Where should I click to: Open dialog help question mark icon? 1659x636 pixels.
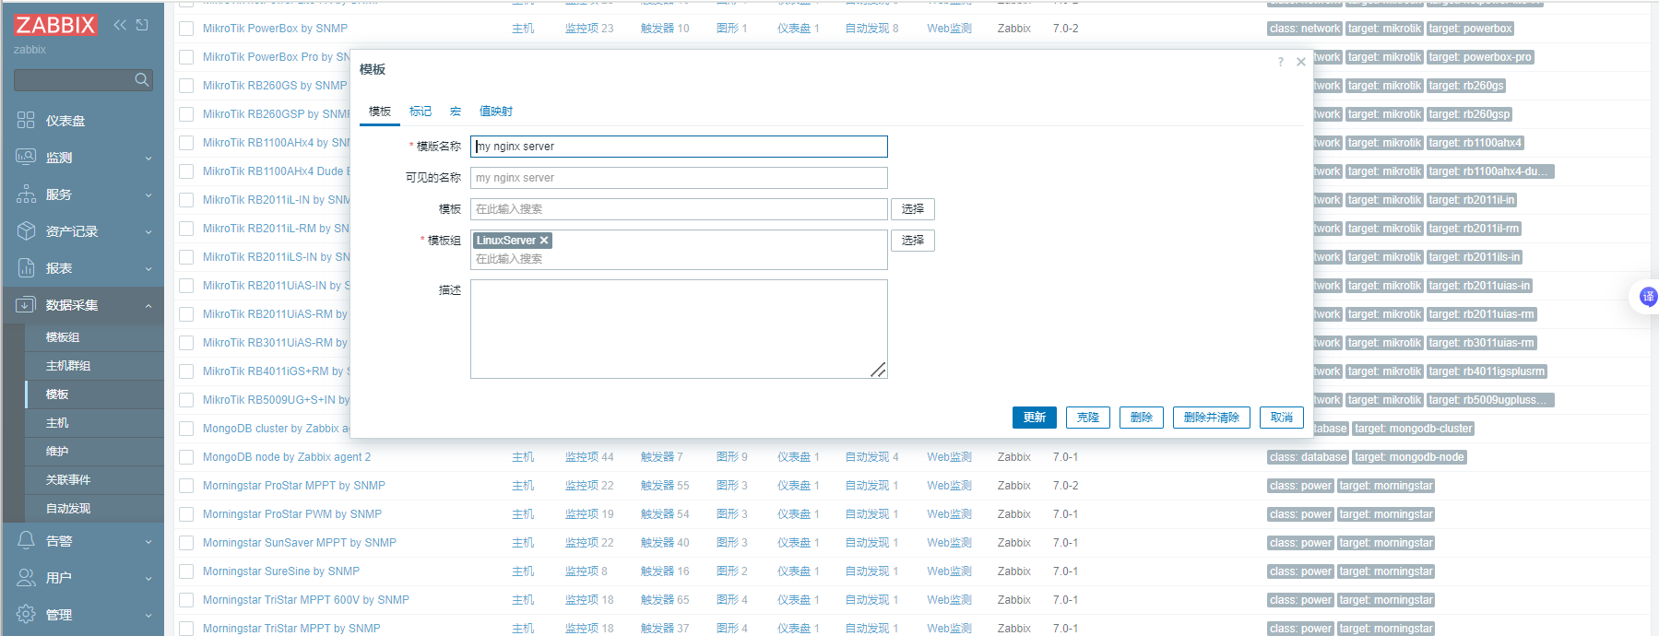coord(1280,63)
